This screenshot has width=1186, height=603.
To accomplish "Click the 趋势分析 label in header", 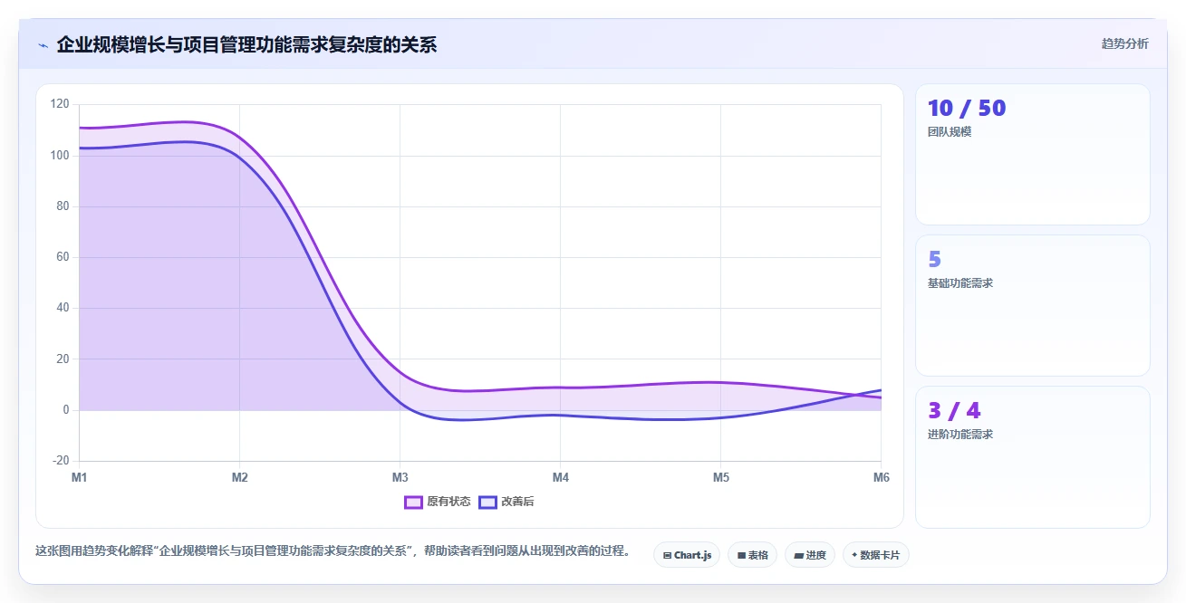I will coord(1124,43).
